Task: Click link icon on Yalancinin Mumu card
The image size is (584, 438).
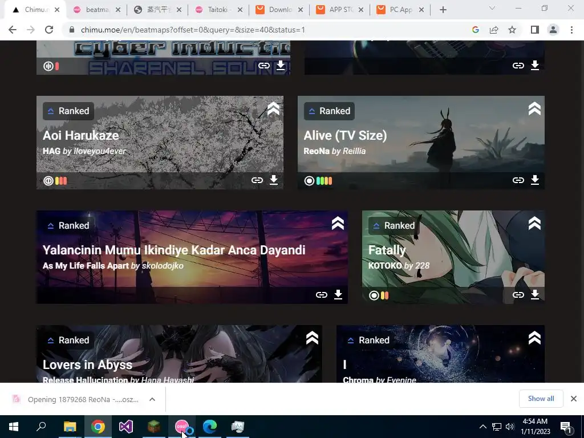Action: pos(322,295)
